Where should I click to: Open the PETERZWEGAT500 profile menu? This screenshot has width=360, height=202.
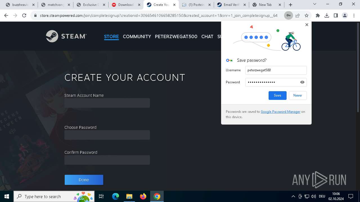click(176, 36)
